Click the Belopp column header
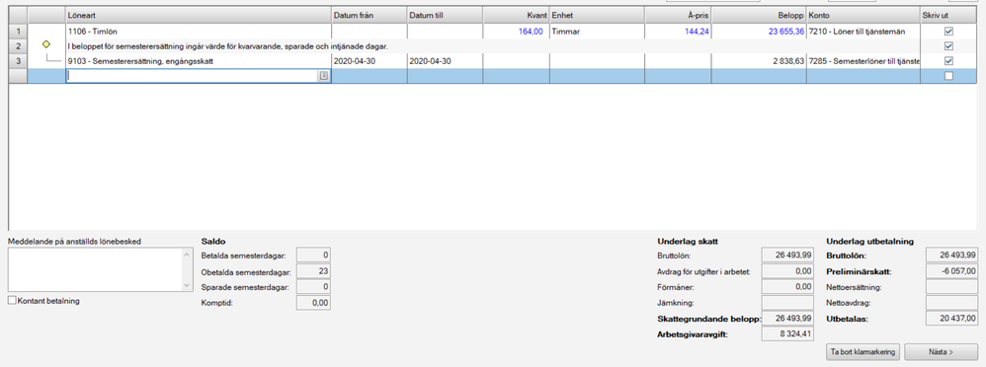The width and height of the screenshot is (986, 367). pos(759,15)
